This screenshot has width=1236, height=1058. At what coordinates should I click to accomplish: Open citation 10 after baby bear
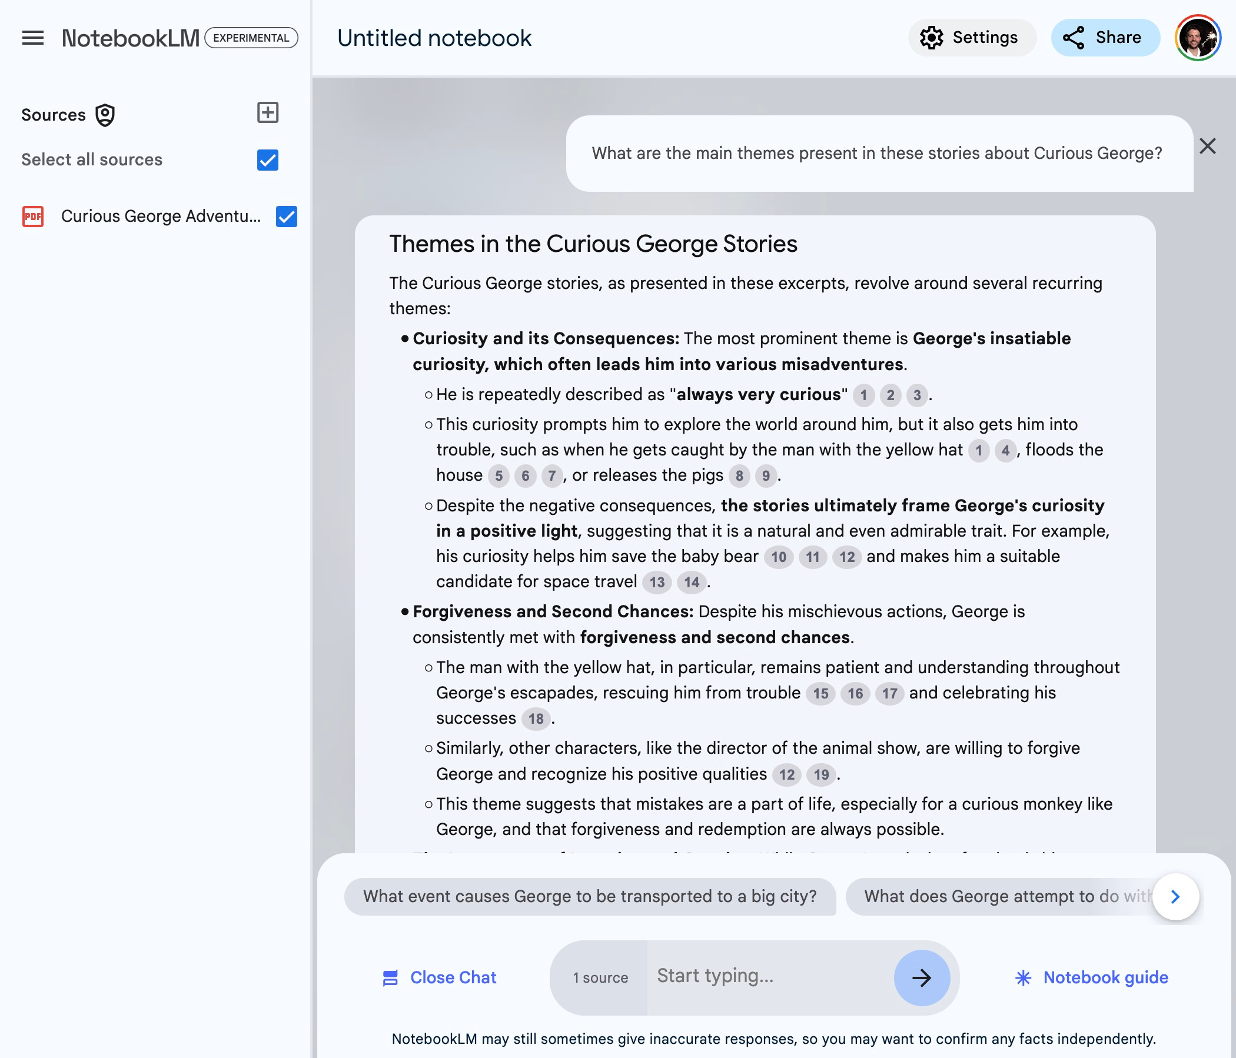pos(779,557)
